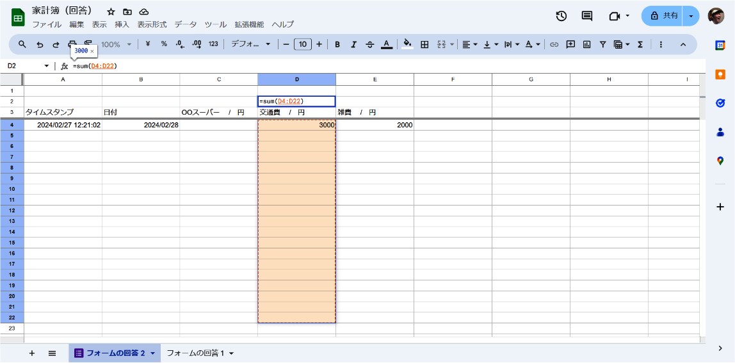This screenshot has width=735, height=363.
Task: Open the ファイル menu
Action: pyautogui.click(x=46, y=24)
